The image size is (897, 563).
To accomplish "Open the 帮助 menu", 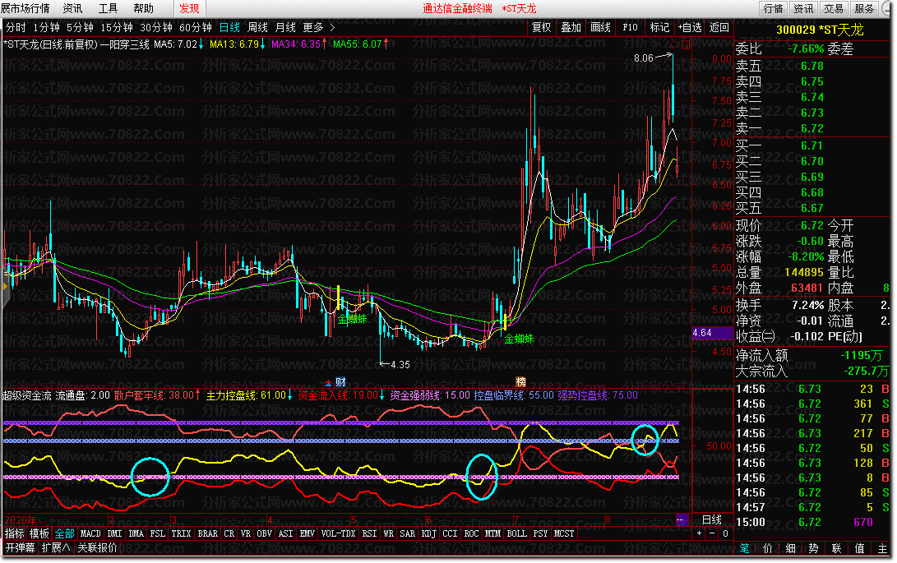I will [x=144, y=8].
